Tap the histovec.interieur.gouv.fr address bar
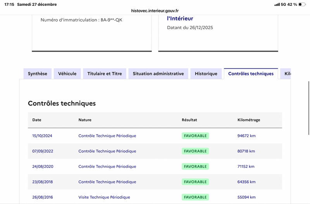Screen dimensions: 310x204 pyautogui.click(x=155, y=11)
